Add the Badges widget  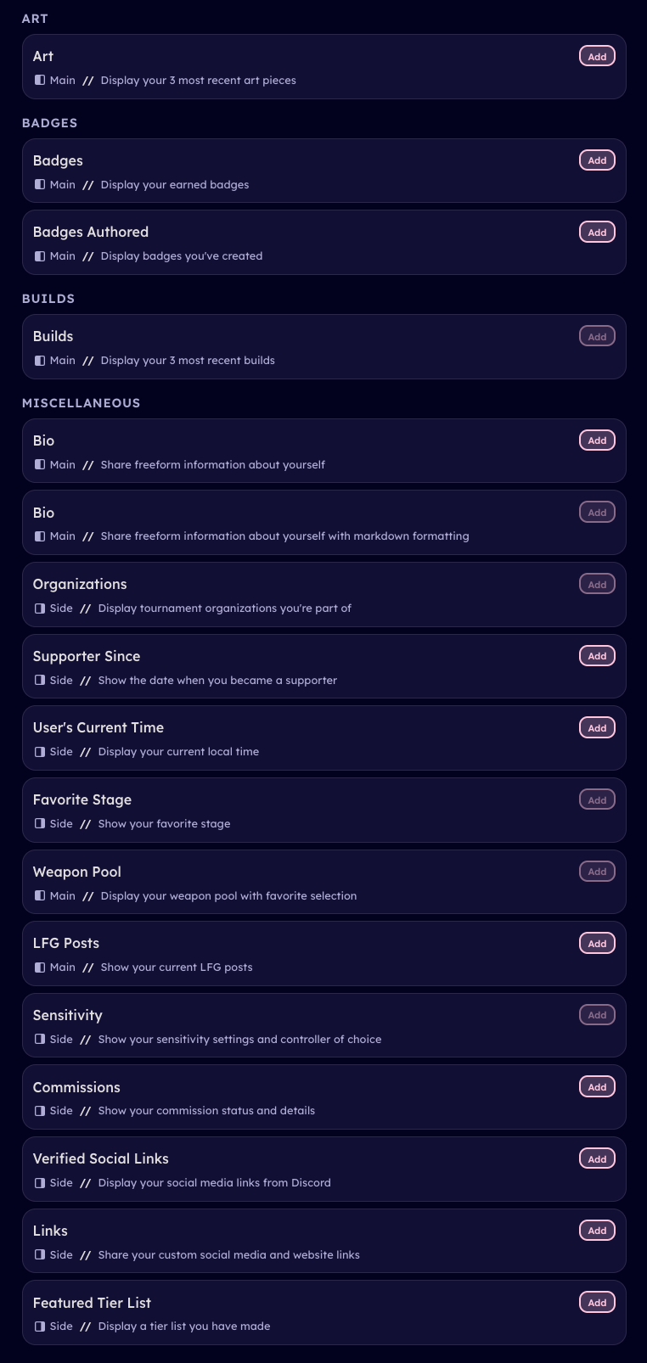pos(597,160)
